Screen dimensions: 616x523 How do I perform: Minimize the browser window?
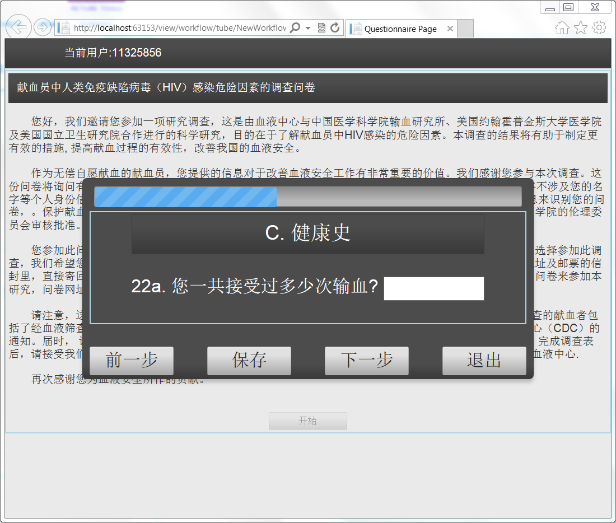pyautogui.click(x=550, y=7)
